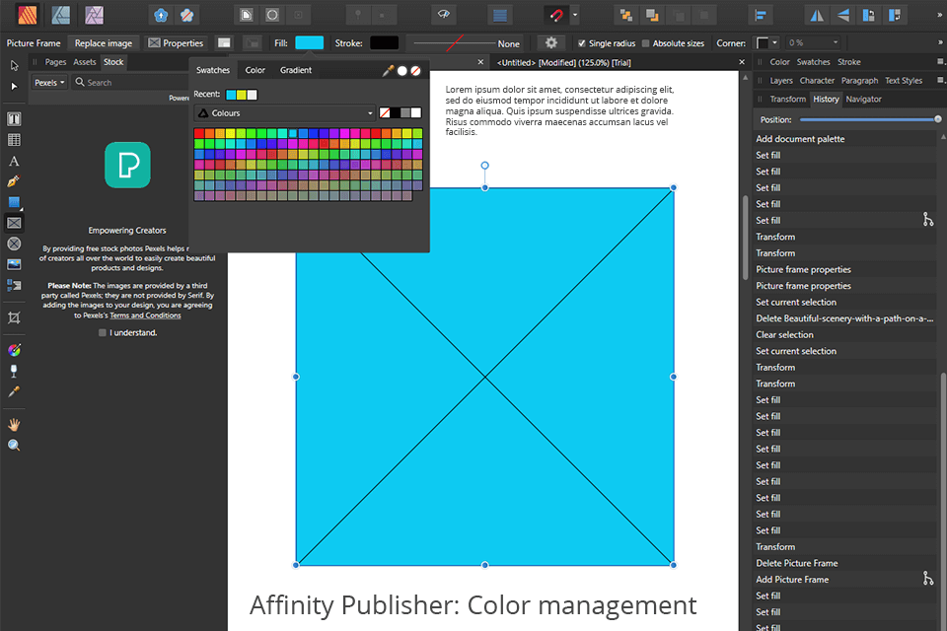Open the gear settings in context toolbar
The width and height of the screenshot is (947, 631).
coord(551,42)
